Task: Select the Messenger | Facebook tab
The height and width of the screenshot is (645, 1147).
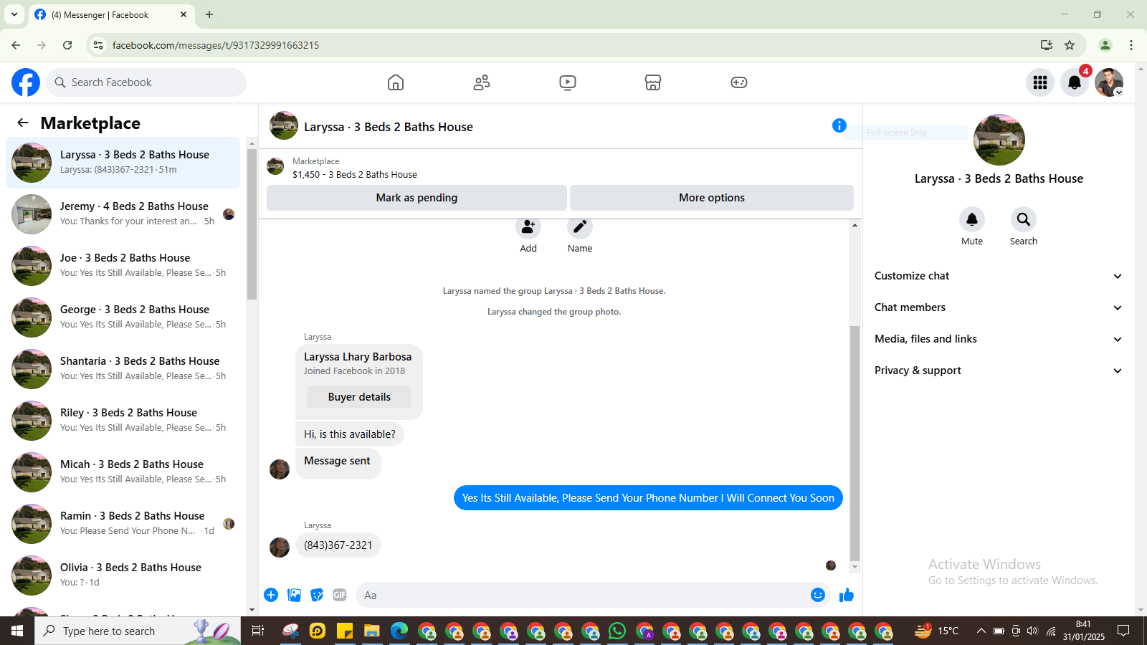Action: [111, 15]
